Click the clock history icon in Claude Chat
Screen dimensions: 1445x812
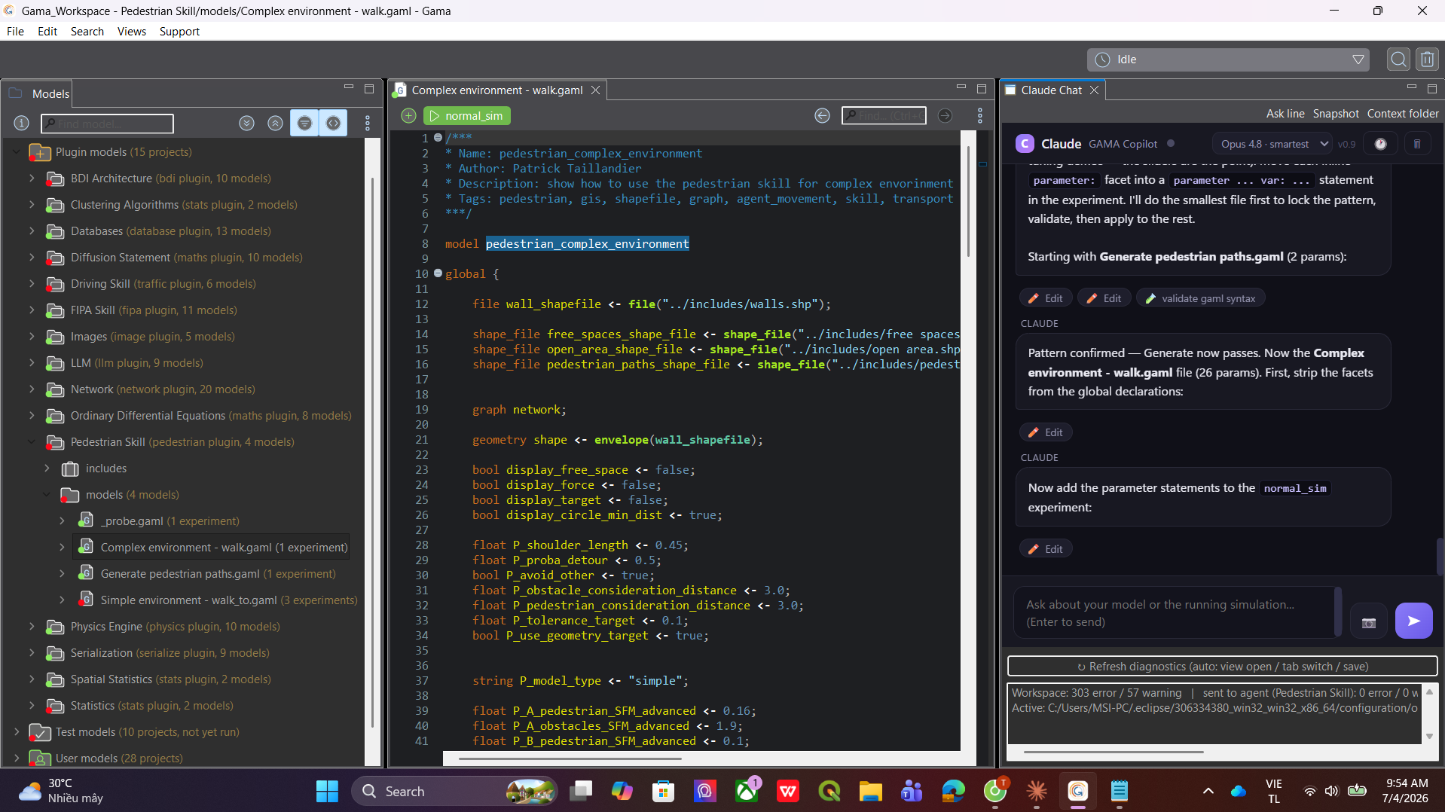point(1380,144)
